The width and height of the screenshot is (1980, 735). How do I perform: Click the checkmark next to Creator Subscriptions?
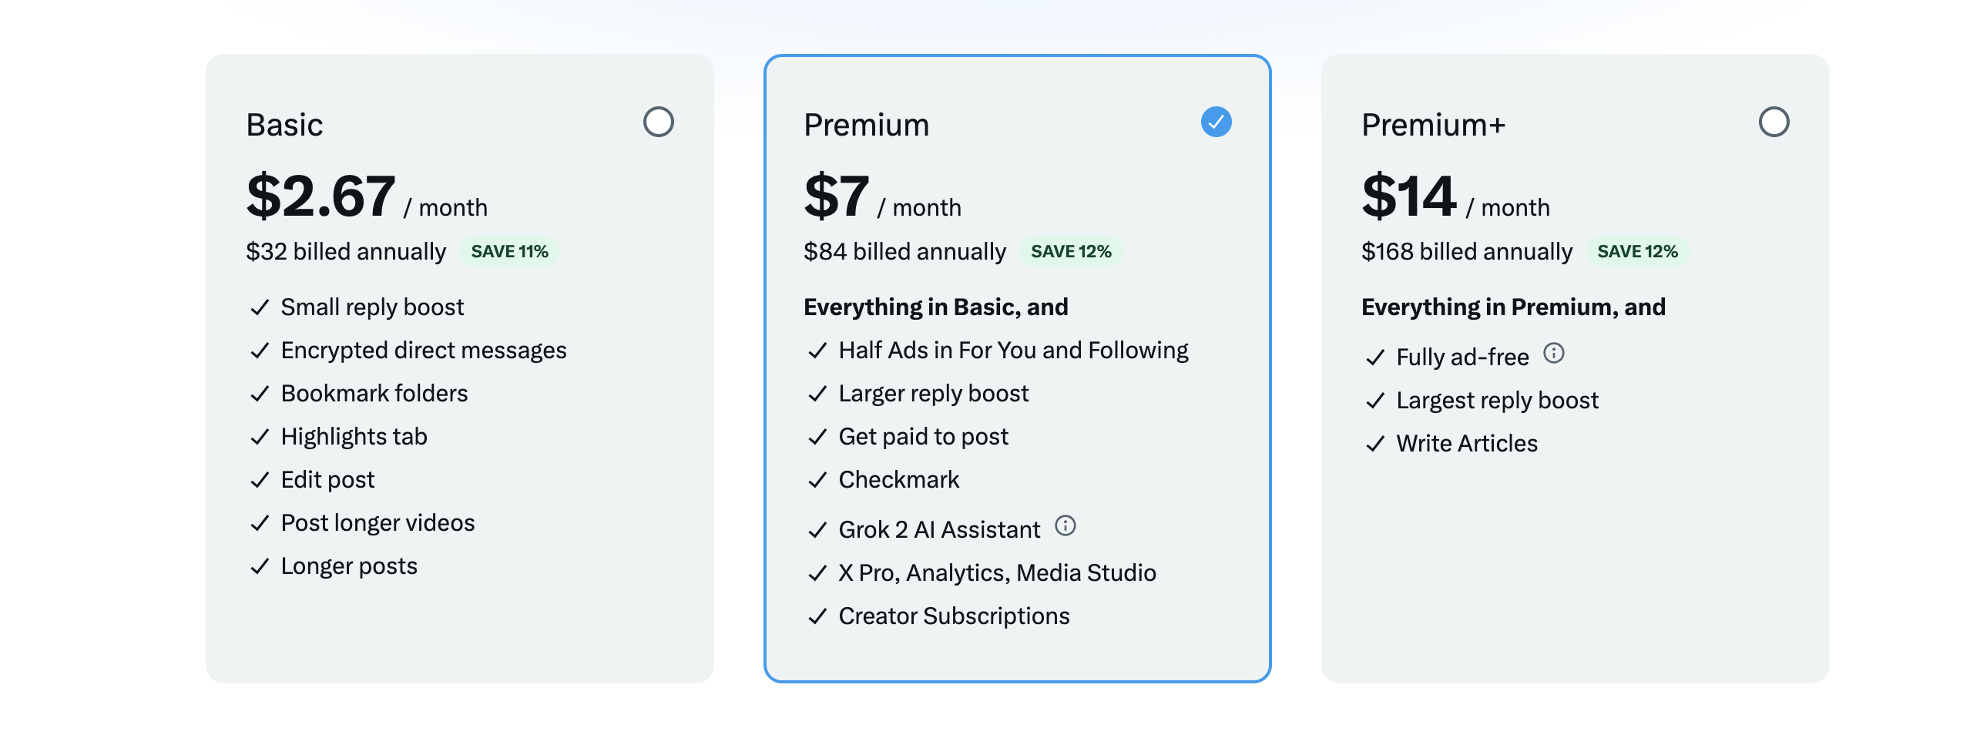coord(817,616)
